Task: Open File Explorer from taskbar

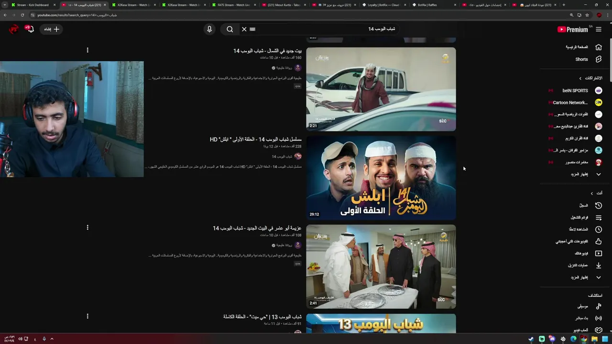Action: pyautogui.click(x=594, y=339)
